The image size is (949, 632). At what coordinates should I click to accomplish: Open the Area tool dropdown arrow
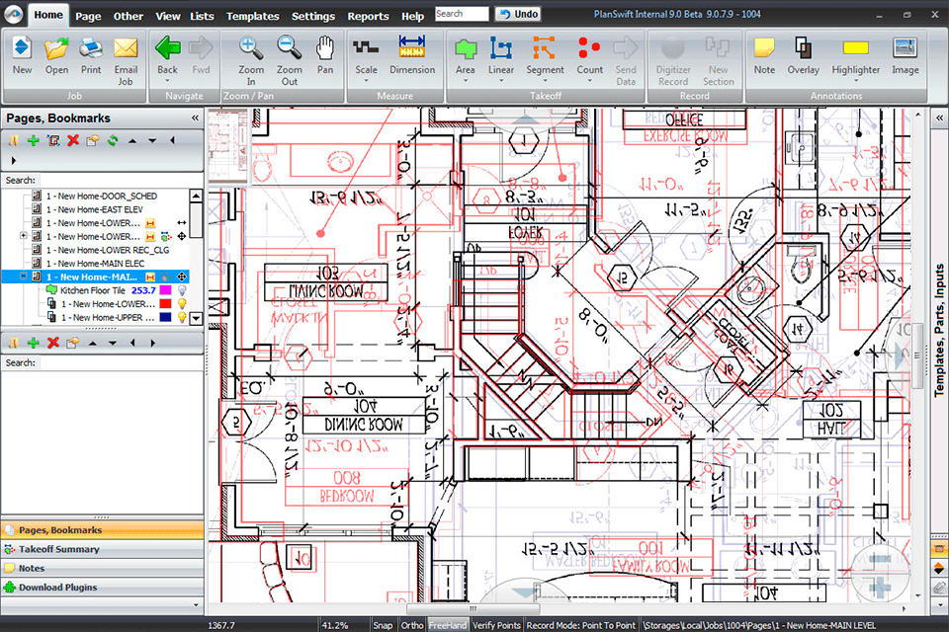tap(466, 80)
